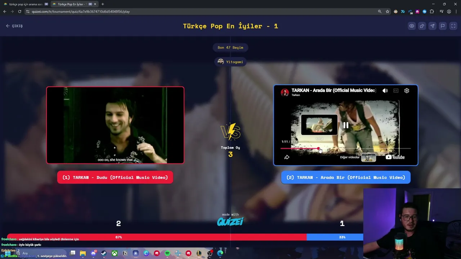Go forward in browser history
This screenshot has height=259, width=461.
pyautogui.click(x=12, y=12)
